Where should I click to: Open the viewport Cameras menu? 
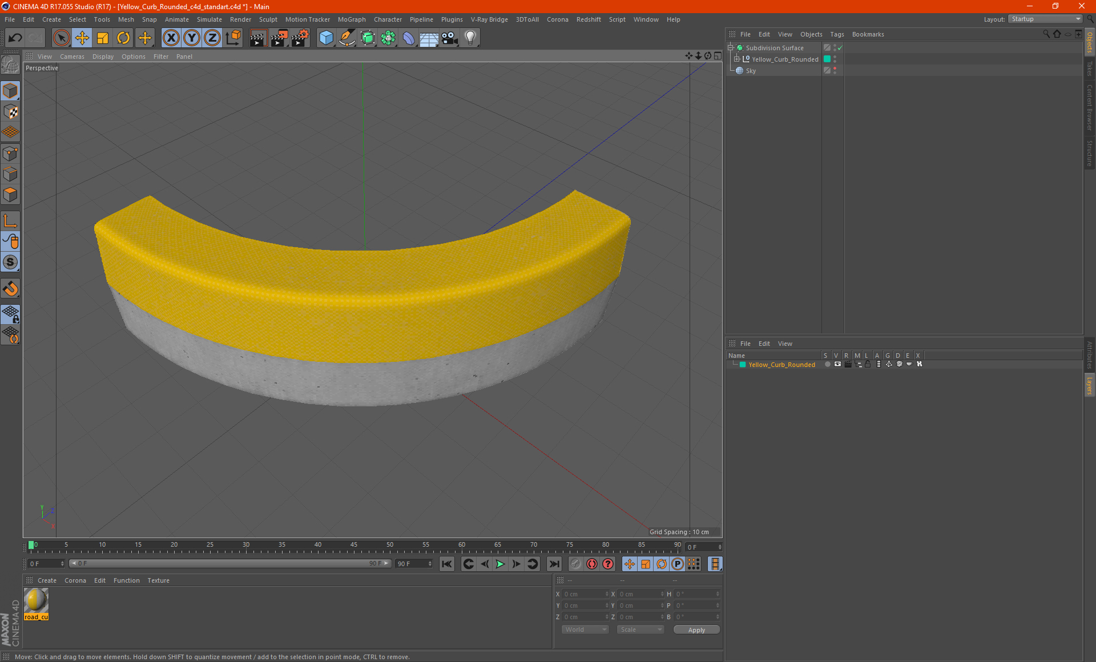[72, 56]
